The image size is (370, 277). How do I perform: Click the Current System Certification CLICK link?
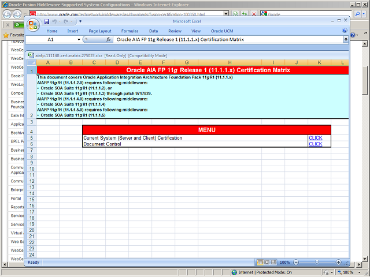315,138
